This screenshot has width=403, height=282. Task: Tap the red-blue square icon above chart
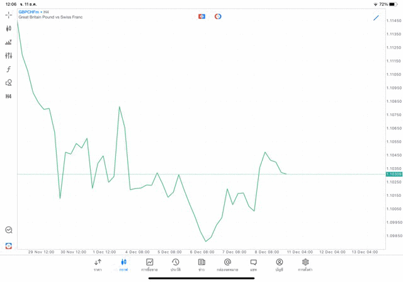[x=201, y=16]
